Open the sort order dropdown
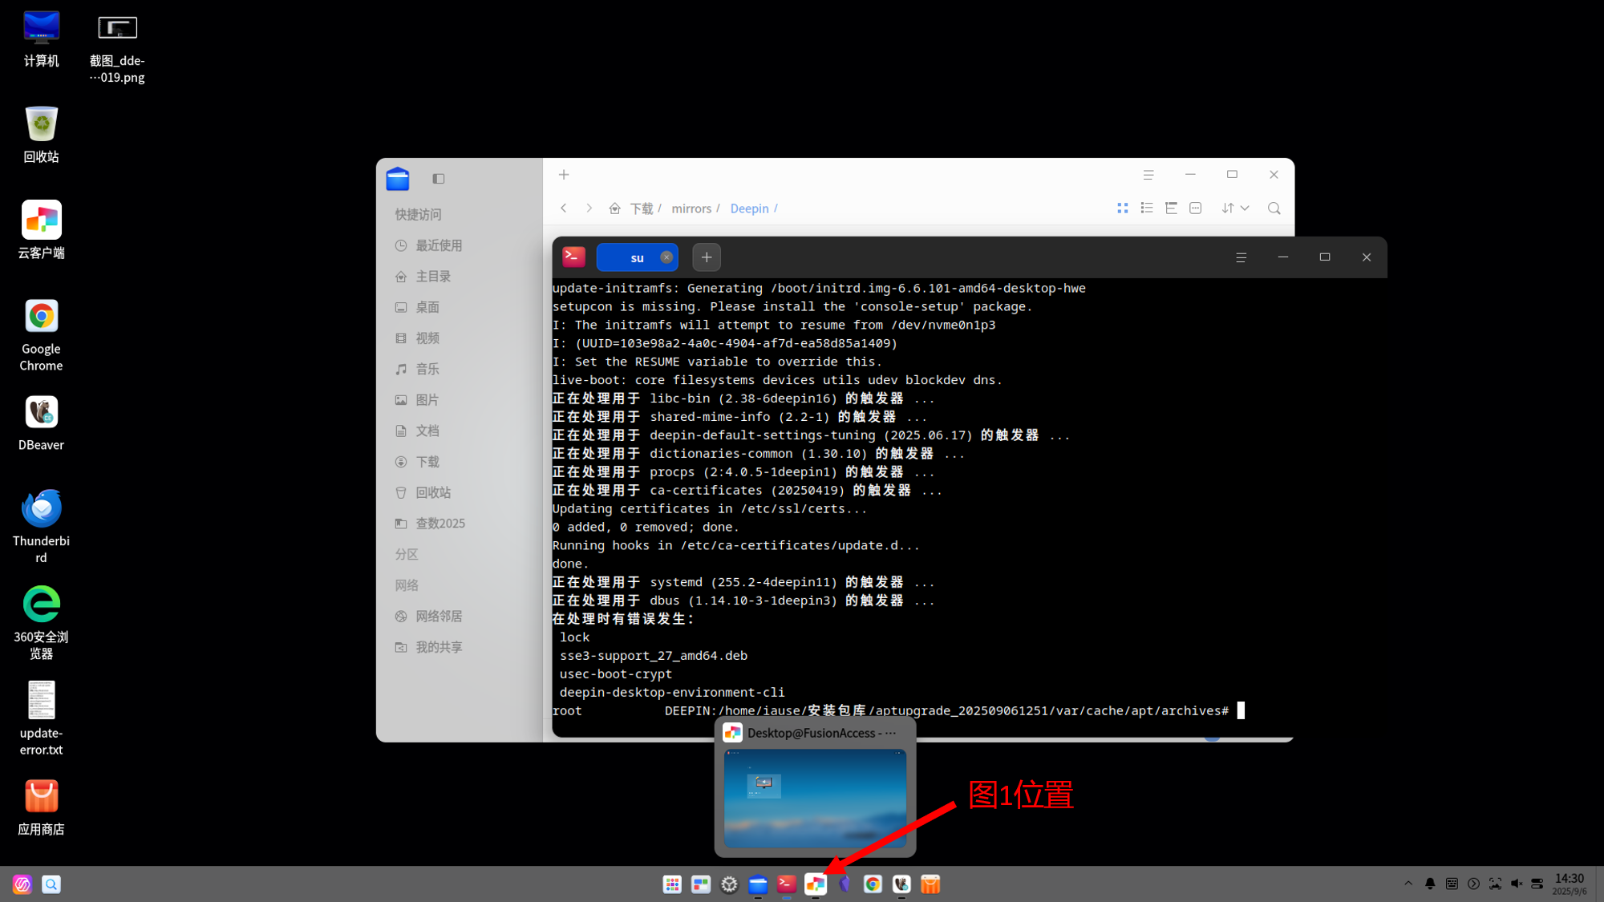Screen dimensions: 1604x902 pyautogui.click(x=1235, y=208)
